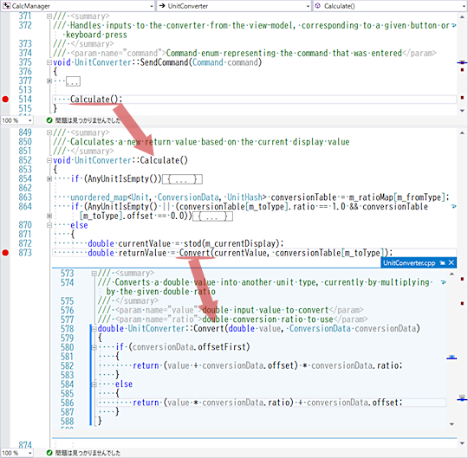Click the bottom pane's no-issues check icon

(49, 453)
